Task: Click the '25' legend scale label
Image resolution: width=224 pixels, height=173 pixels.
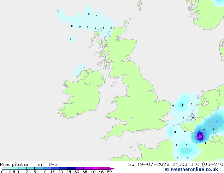Action: click(69, 172)
